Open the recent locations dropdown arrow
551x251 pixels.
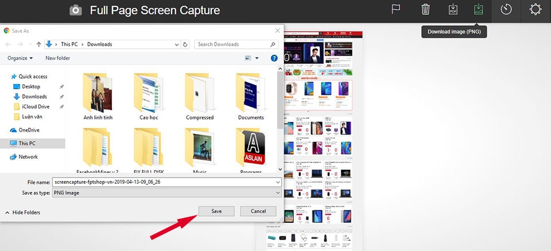tap(30, 45)
